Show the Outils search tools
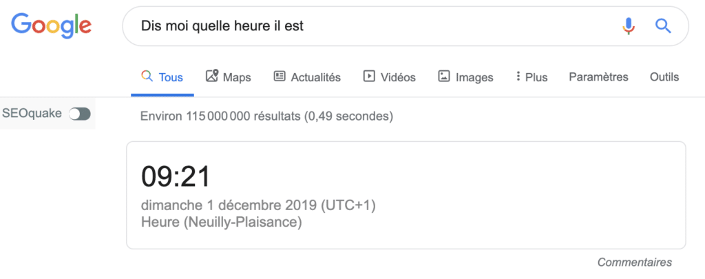This screenshot has width=705, height=279. click(x=664, y=77)
